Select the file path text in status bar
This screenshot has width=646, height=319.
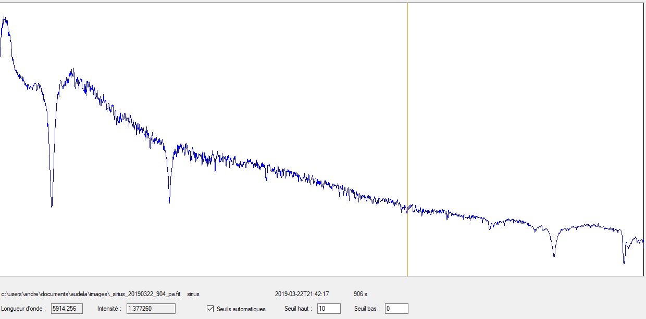click(91, 294)
